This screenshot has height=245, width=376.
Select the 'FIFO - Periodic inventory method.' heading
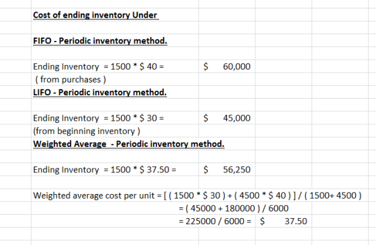coord(100,41)
